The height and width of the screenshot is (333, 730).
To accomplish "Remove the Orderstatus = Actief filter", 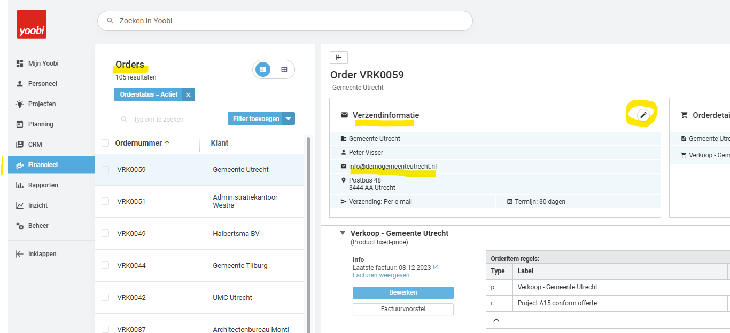I will pyautogui.click(x=188, y=94).
